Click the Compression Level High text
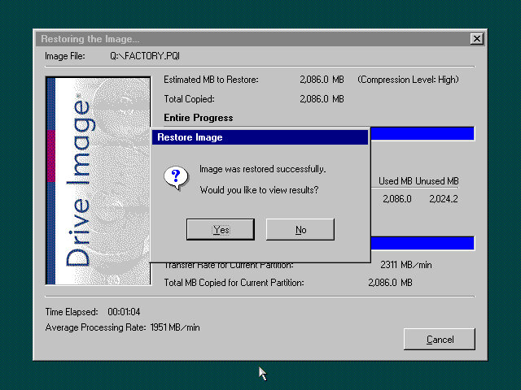The height and width of the screenshot is (390, 521). coord(408,80)
